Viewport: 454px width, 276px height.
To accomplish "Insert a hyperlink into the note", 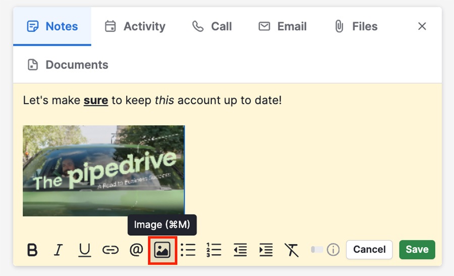I will click(x=110, y=250).
